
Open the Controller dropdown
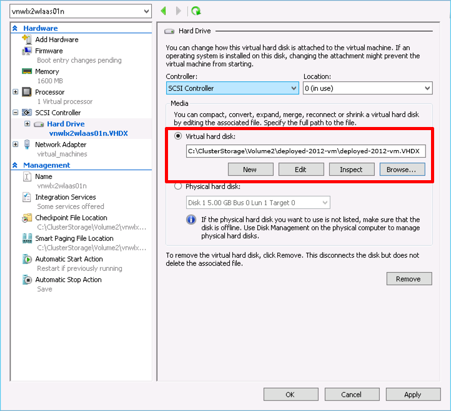232,88
